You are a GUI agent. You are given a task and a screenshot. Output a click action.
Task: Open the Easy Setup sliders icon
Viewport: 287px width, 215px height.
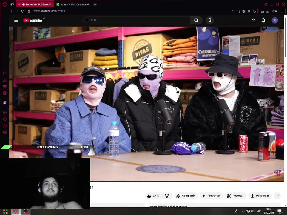(282, 11)
